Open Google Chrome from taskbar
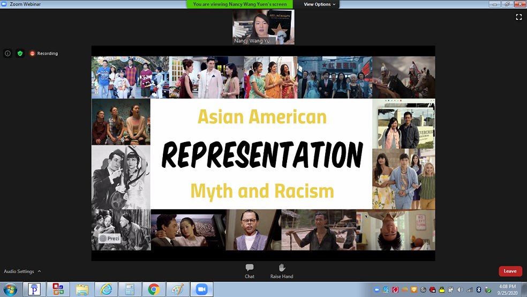The height and width of the screenshot is (297, 527). point(154,289)
